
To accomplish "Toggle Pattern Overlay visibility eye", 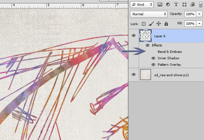I will tap(153, 65).
